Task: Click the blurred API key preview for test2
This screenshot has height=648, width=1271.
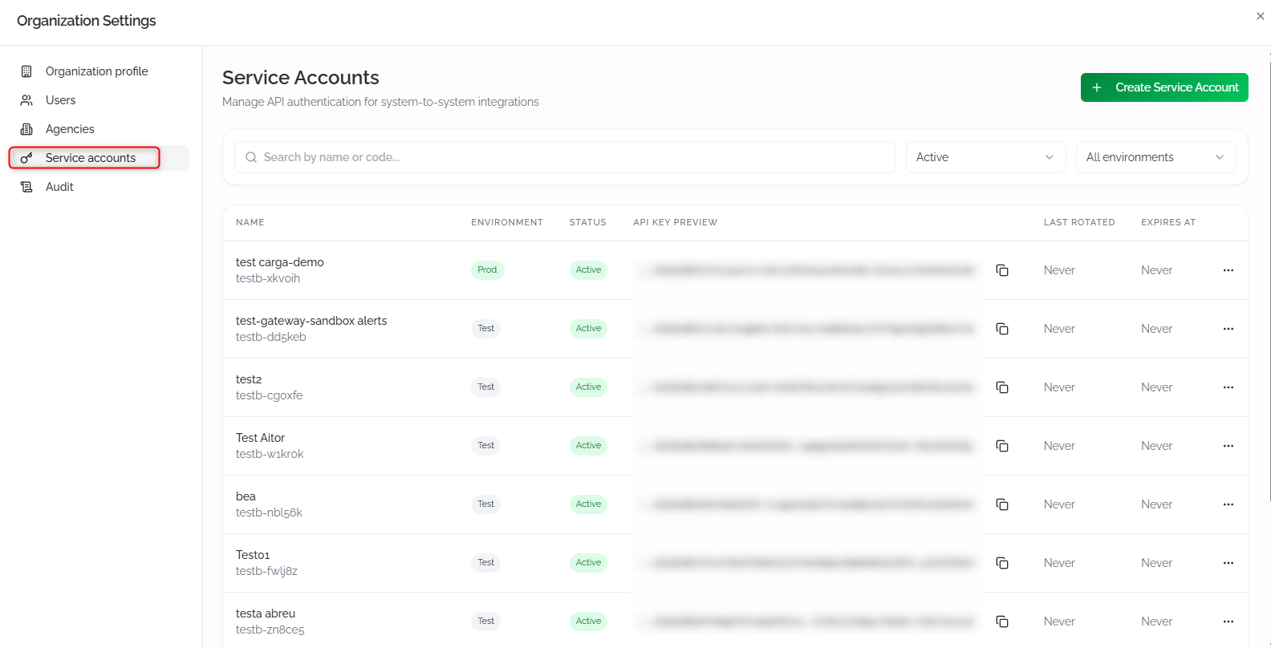Action: 808,387
